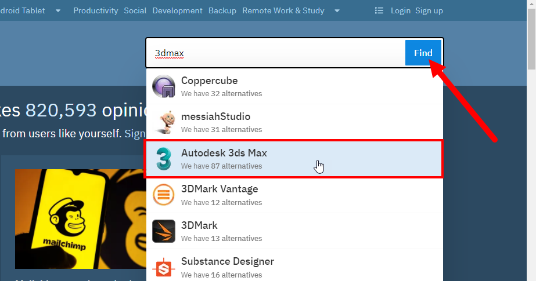Expand the dropdown arrow after Android Tablet
The width and height of the screenshot is (536, 281).
pyautogui.click(x=58, y=11)
